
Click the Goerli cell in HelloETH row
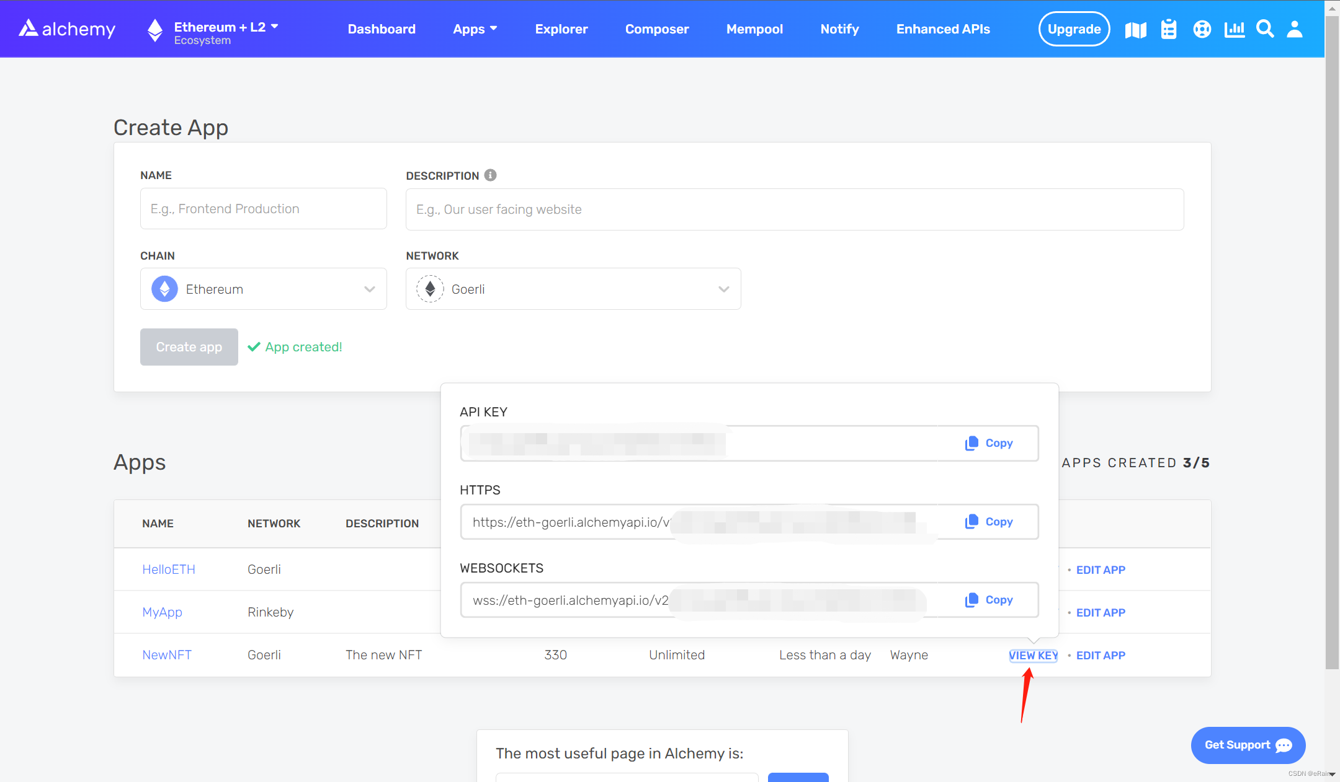[264, 569]
